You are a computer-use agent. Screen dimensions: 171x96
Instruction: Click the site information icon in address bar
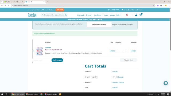coord(12,6)
